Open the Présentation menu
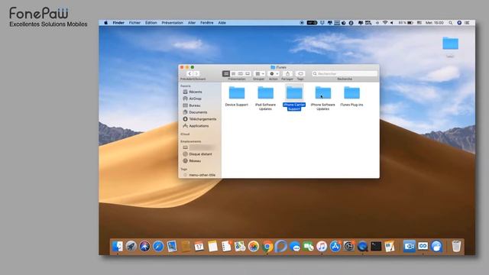 [173, 23]
